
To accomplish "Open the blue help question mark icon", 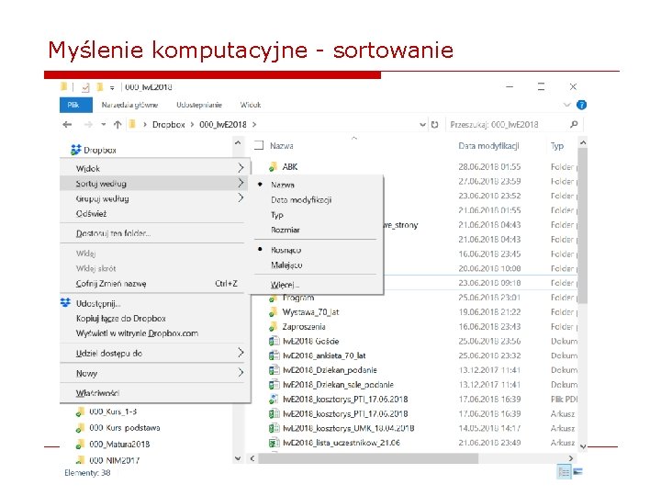I will coord(581,105).
